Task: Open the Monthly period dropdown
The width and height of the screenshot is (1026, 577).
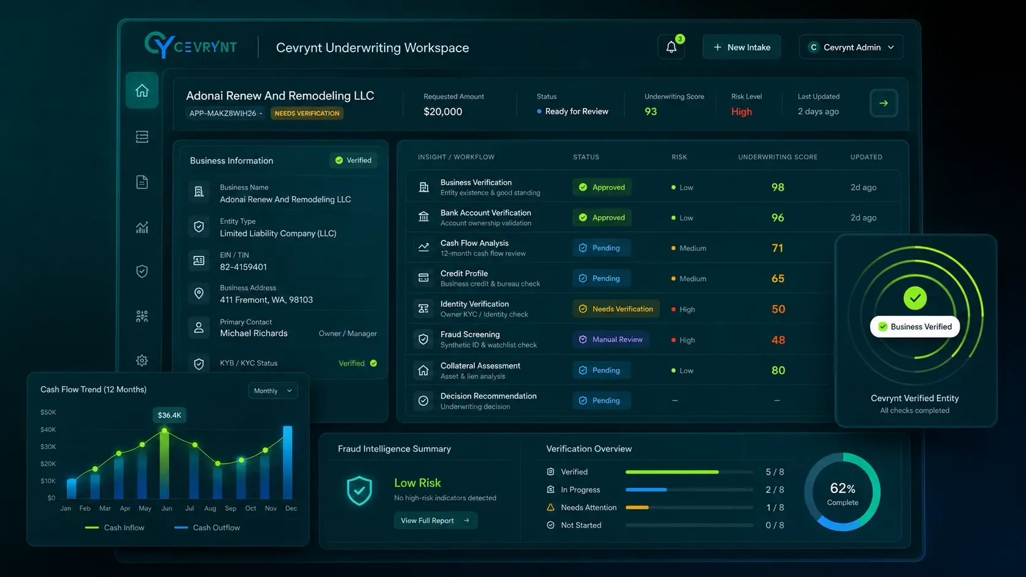Action: (273, 391)
